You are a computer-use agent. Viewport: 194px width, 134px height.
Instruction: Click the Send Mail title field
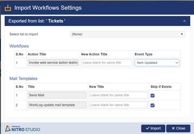(x=57, y=95)
